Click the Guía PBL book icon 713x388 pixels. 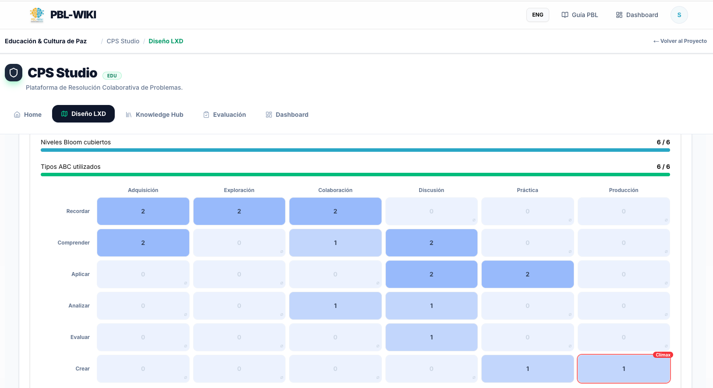tap(565, 15)
